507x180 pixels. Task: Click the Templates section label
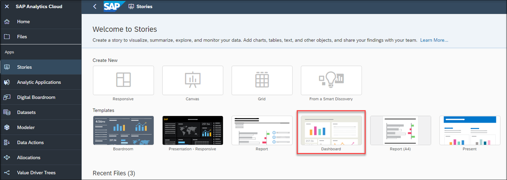(104, 110)
